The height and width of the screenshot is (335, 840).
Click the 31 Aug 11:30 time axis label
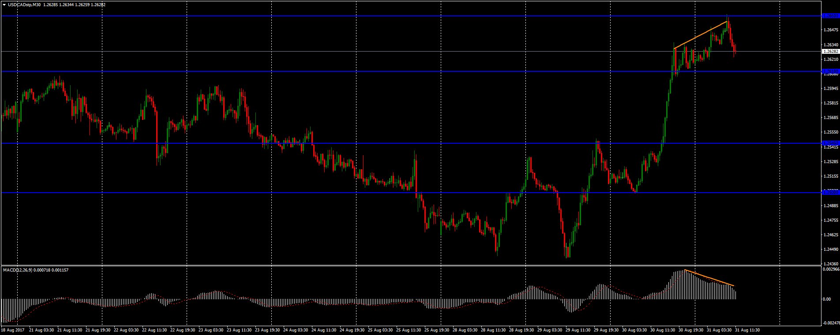point(747,330)
